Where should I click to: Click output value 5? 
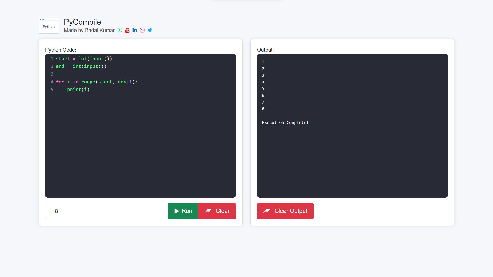pos(263,89)
